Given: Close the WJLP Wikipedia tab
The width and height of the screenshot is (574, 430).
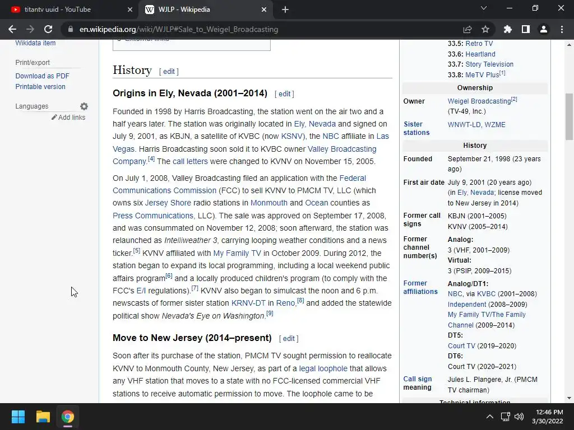Looking at the screenshot, I should coord(264,10).
